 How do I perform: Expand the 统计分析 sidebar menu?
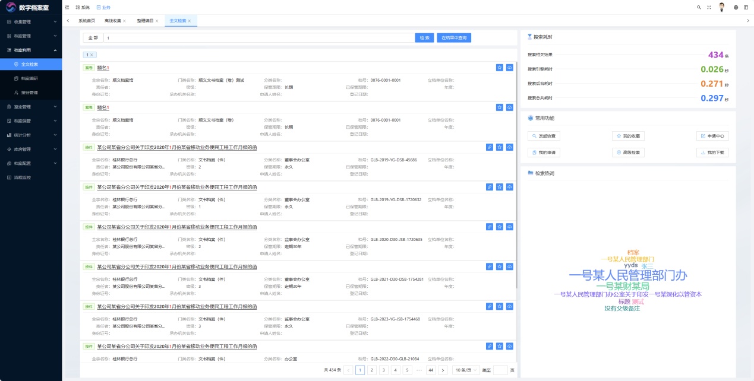(31, 135)
